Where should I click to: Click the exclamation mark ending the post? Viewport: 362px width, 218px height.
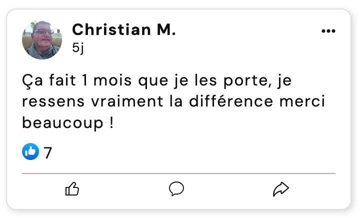pos(110,123)
